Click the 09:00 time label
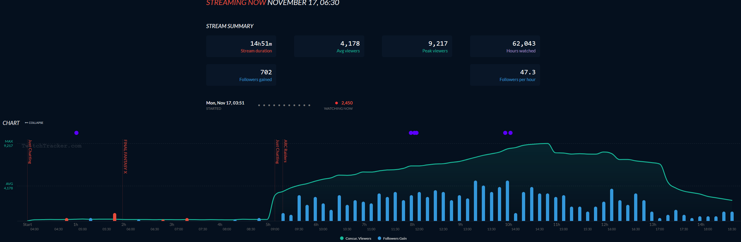741x242 pixels. point(275,229)
